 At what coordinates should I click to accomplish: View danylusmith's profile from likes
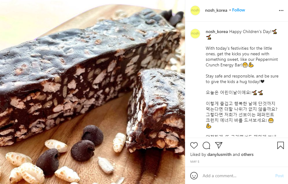[219, 154]
